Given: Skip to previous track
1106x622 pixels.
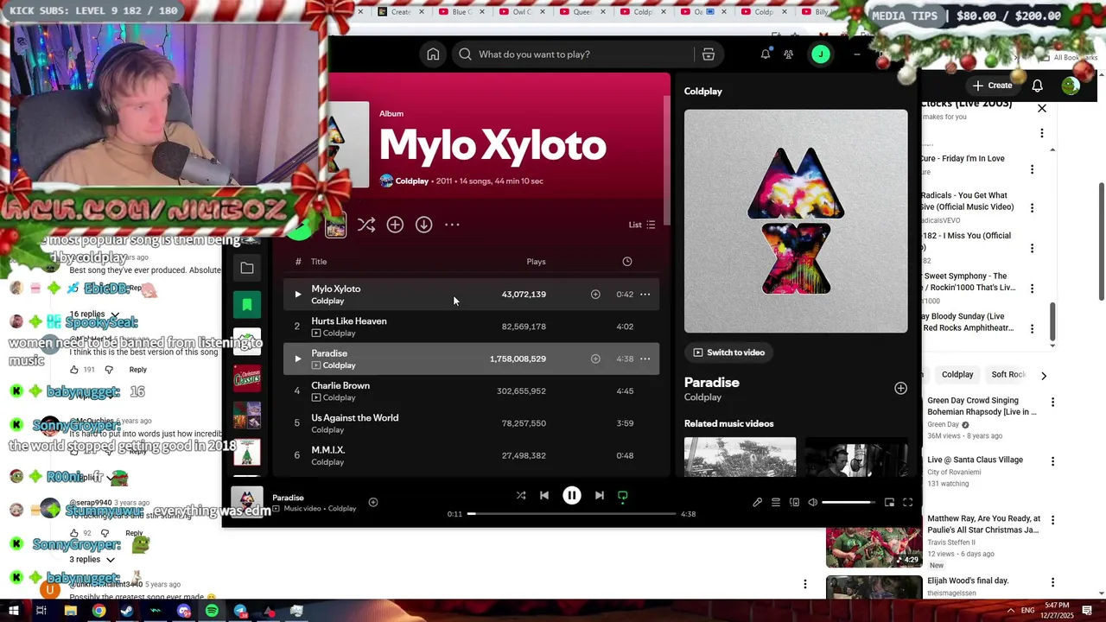Looking at the screenshot, I should [544, 496].
